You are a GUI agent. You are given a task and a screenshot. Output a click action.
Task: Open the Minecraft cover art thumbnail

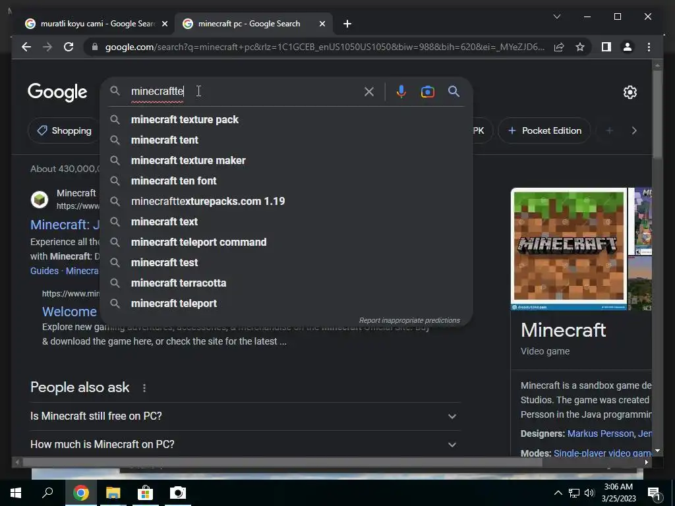(569, 248)
